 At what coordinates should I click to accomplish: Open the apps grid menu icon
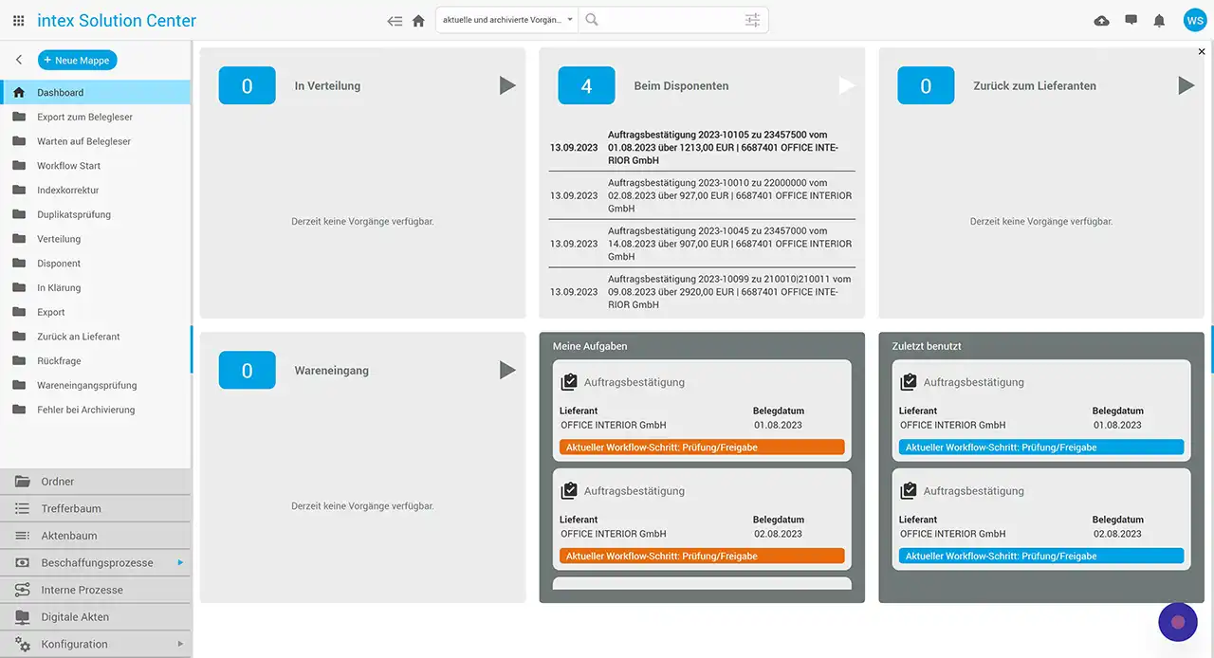tap(19, 20)
